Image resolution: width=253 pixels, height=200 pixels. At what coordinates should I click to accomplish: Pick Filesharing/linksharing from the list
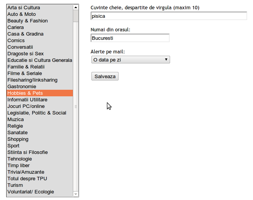point(40,80)
